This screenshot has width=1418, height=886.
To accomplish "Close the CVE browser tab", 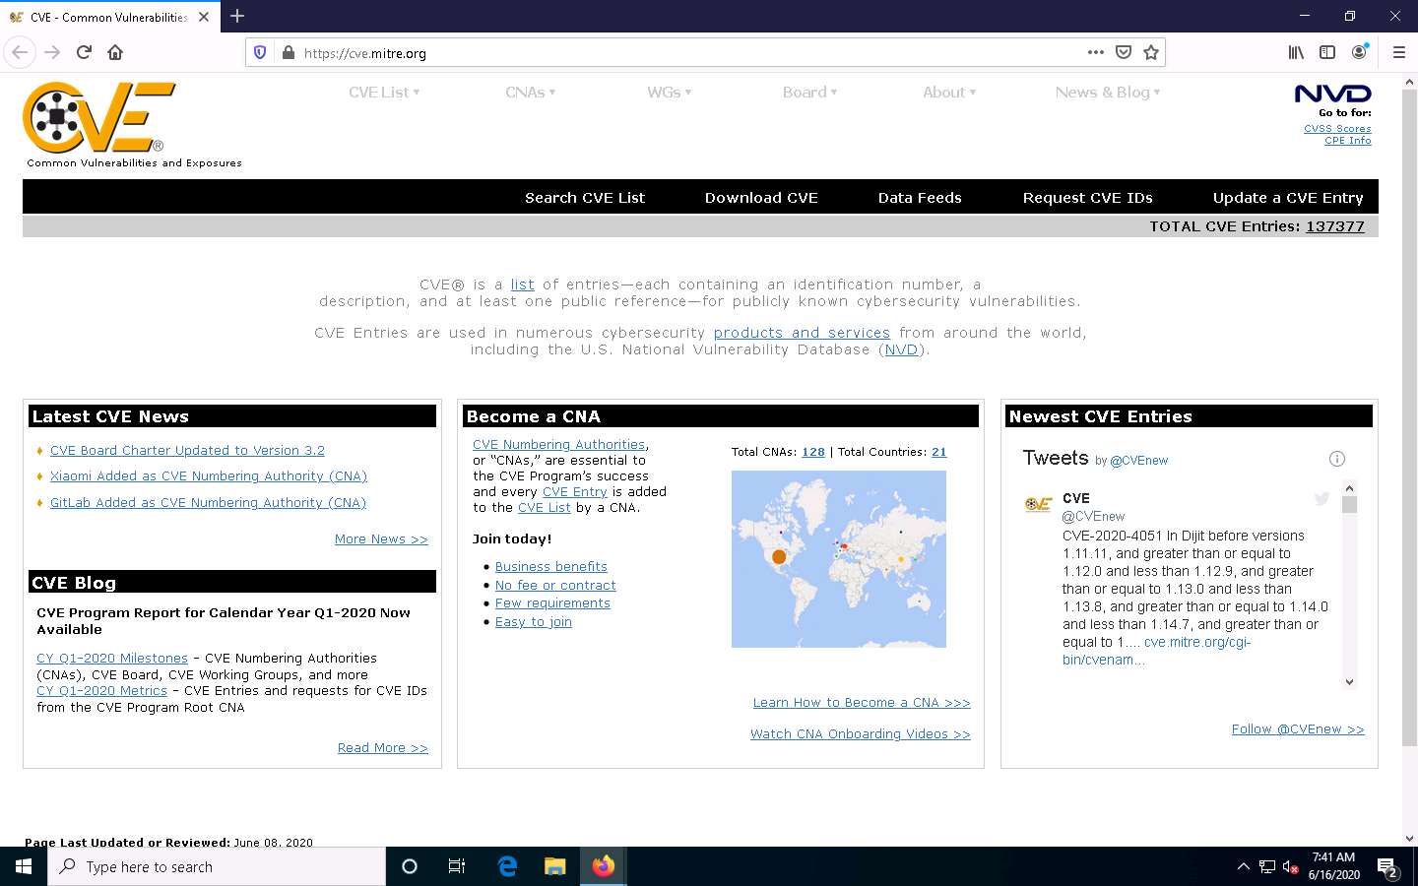I will tap(204, 17).
